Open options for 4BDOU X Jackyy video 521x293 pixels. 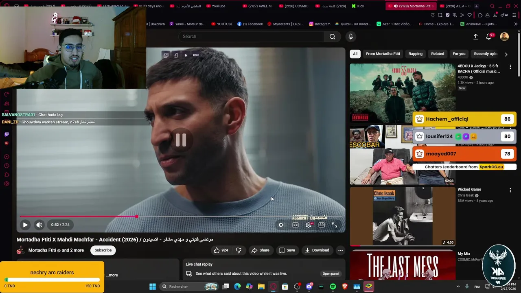[x=510, y=67]
